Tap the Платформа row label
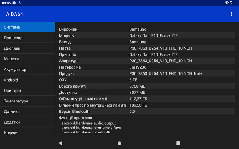 click(x=70, y=67)
